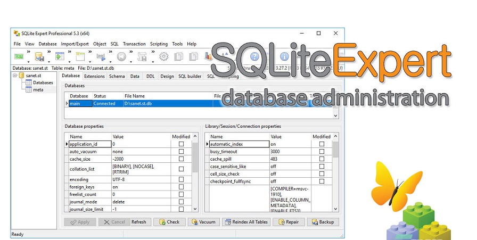Click the Connection properties vertical scrollbar thumb

(x=335, y=149)
